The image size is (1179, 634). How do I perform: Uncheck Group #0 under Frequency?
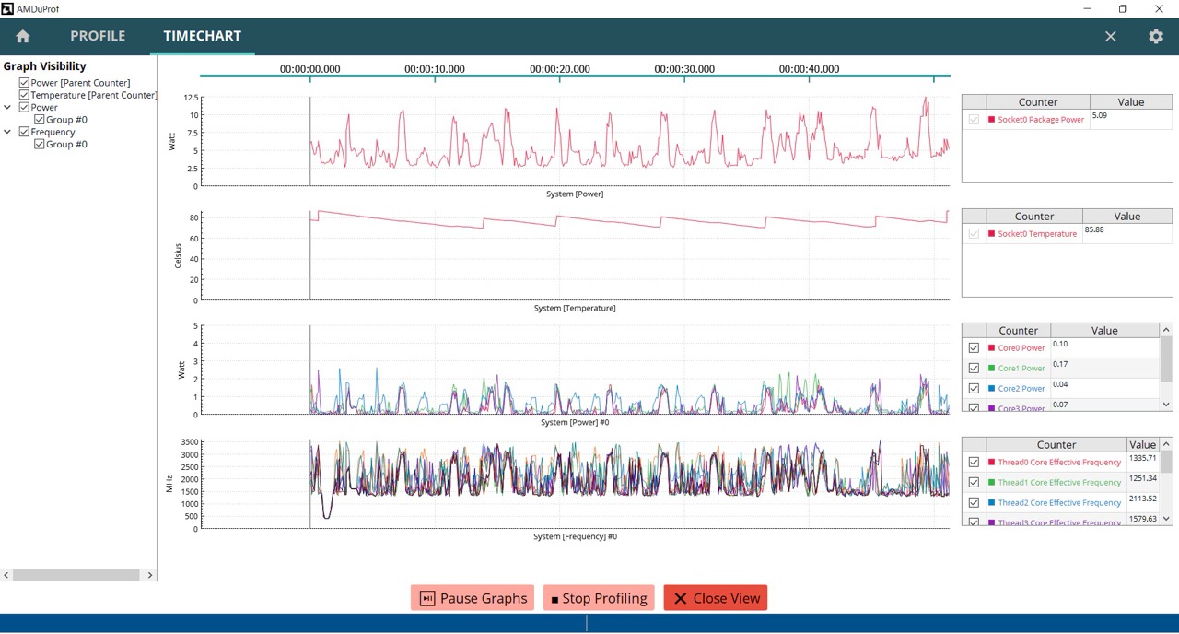[40, 145]
